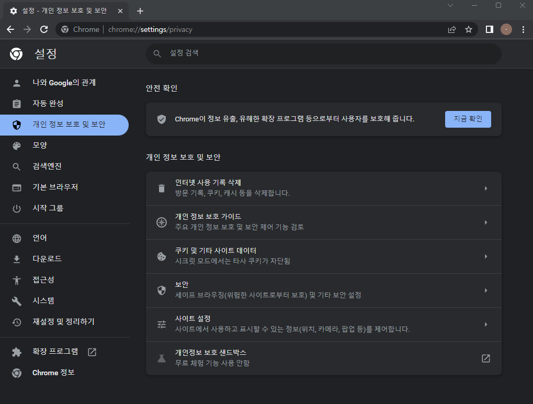Open 인터넷 사용 기록 삭제
This screenshot has height=404, width=533.
pos(324,188)
